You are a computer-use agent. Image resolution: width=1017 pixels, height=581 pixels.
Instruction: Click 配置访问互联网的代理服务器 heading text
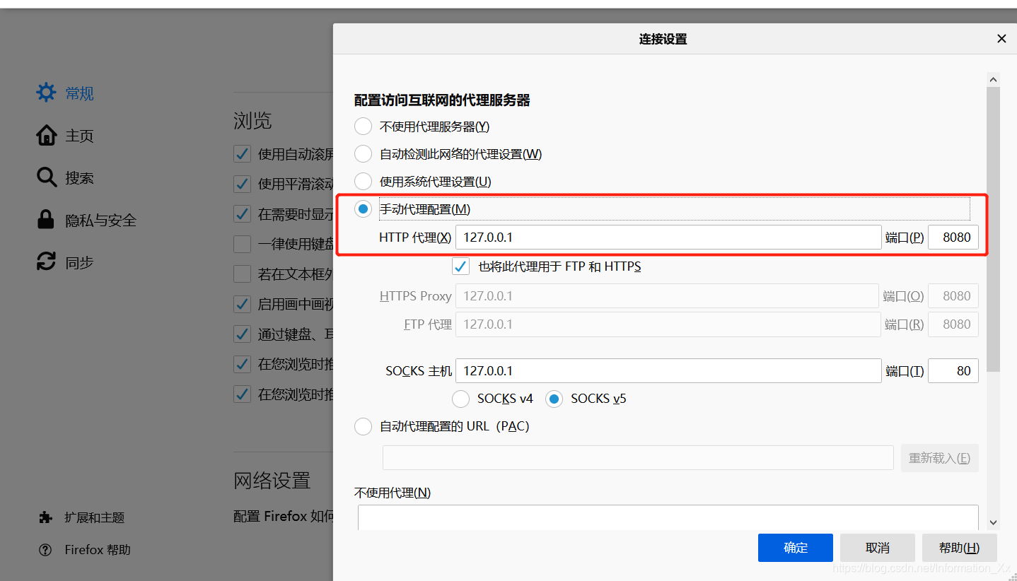click(x=442, y=100)
